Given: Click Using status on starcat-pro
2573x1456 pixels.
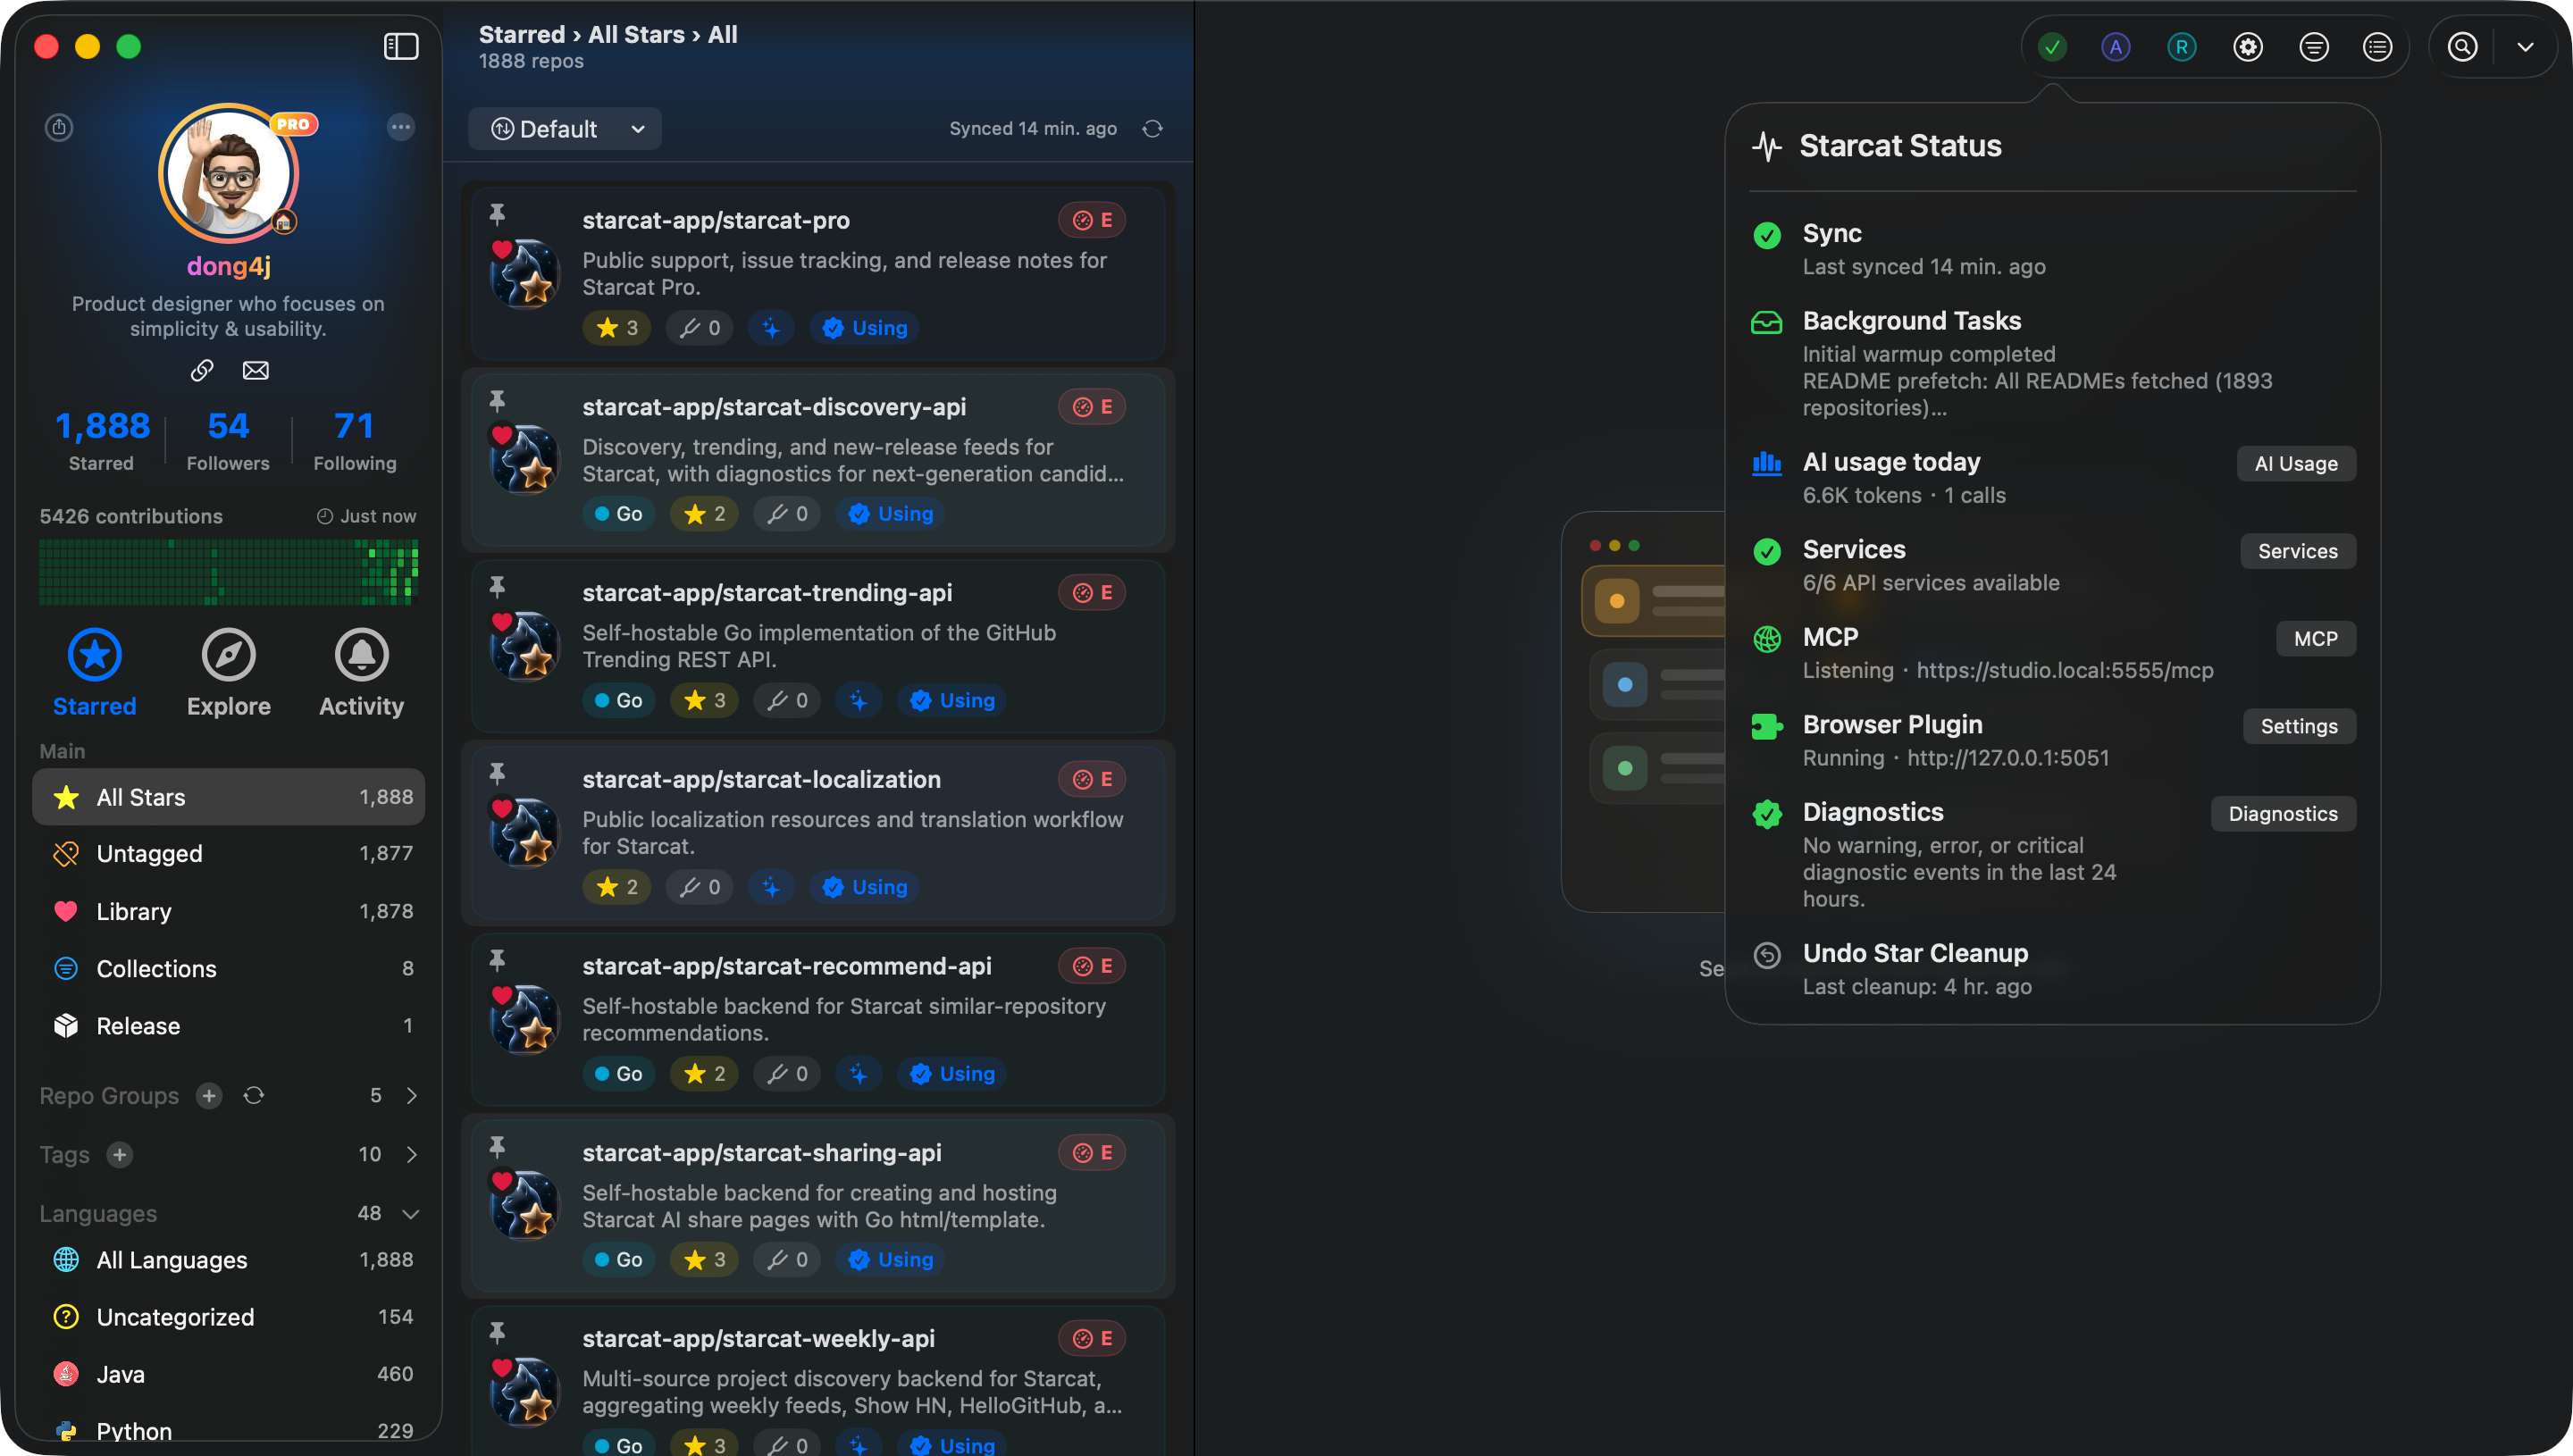Looking at the screenshot, I should pyautogui.click(x=864, y=328).
